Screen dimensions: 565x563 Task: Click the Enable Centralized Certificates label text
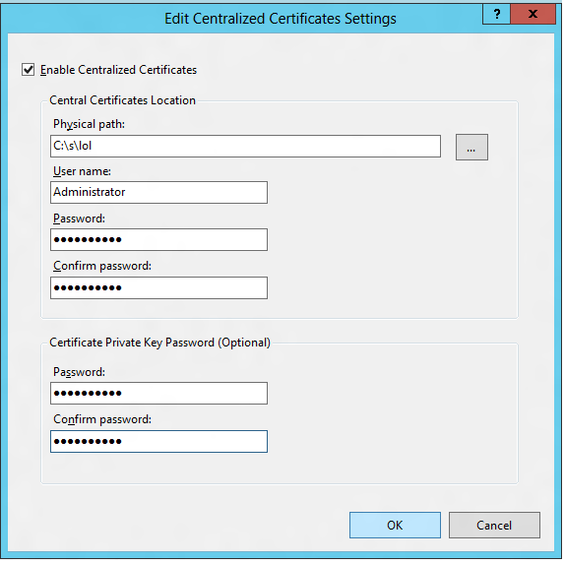[x=118, y=70]
